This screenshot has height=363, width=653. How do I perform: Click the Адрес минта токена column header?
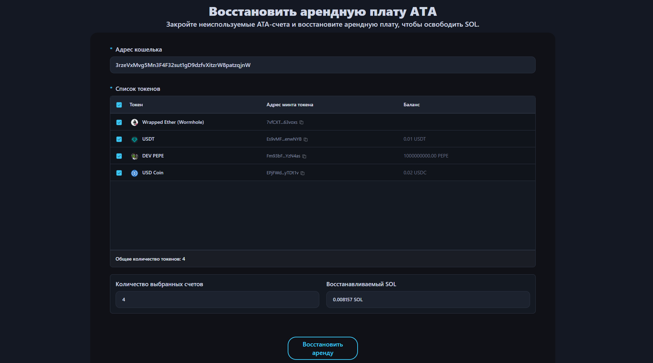pyautogui.click(x=289, y=105)
